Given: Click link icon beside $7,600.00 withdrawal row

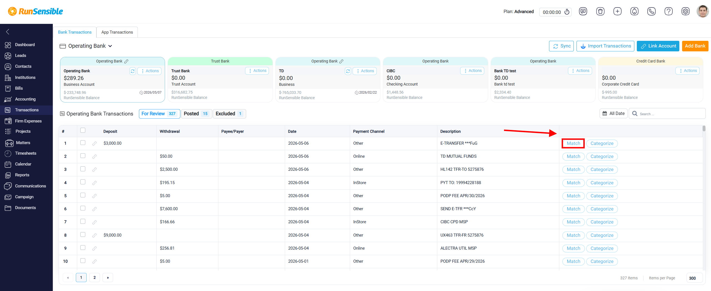Looking at the screenshot, I should (94, 209).
